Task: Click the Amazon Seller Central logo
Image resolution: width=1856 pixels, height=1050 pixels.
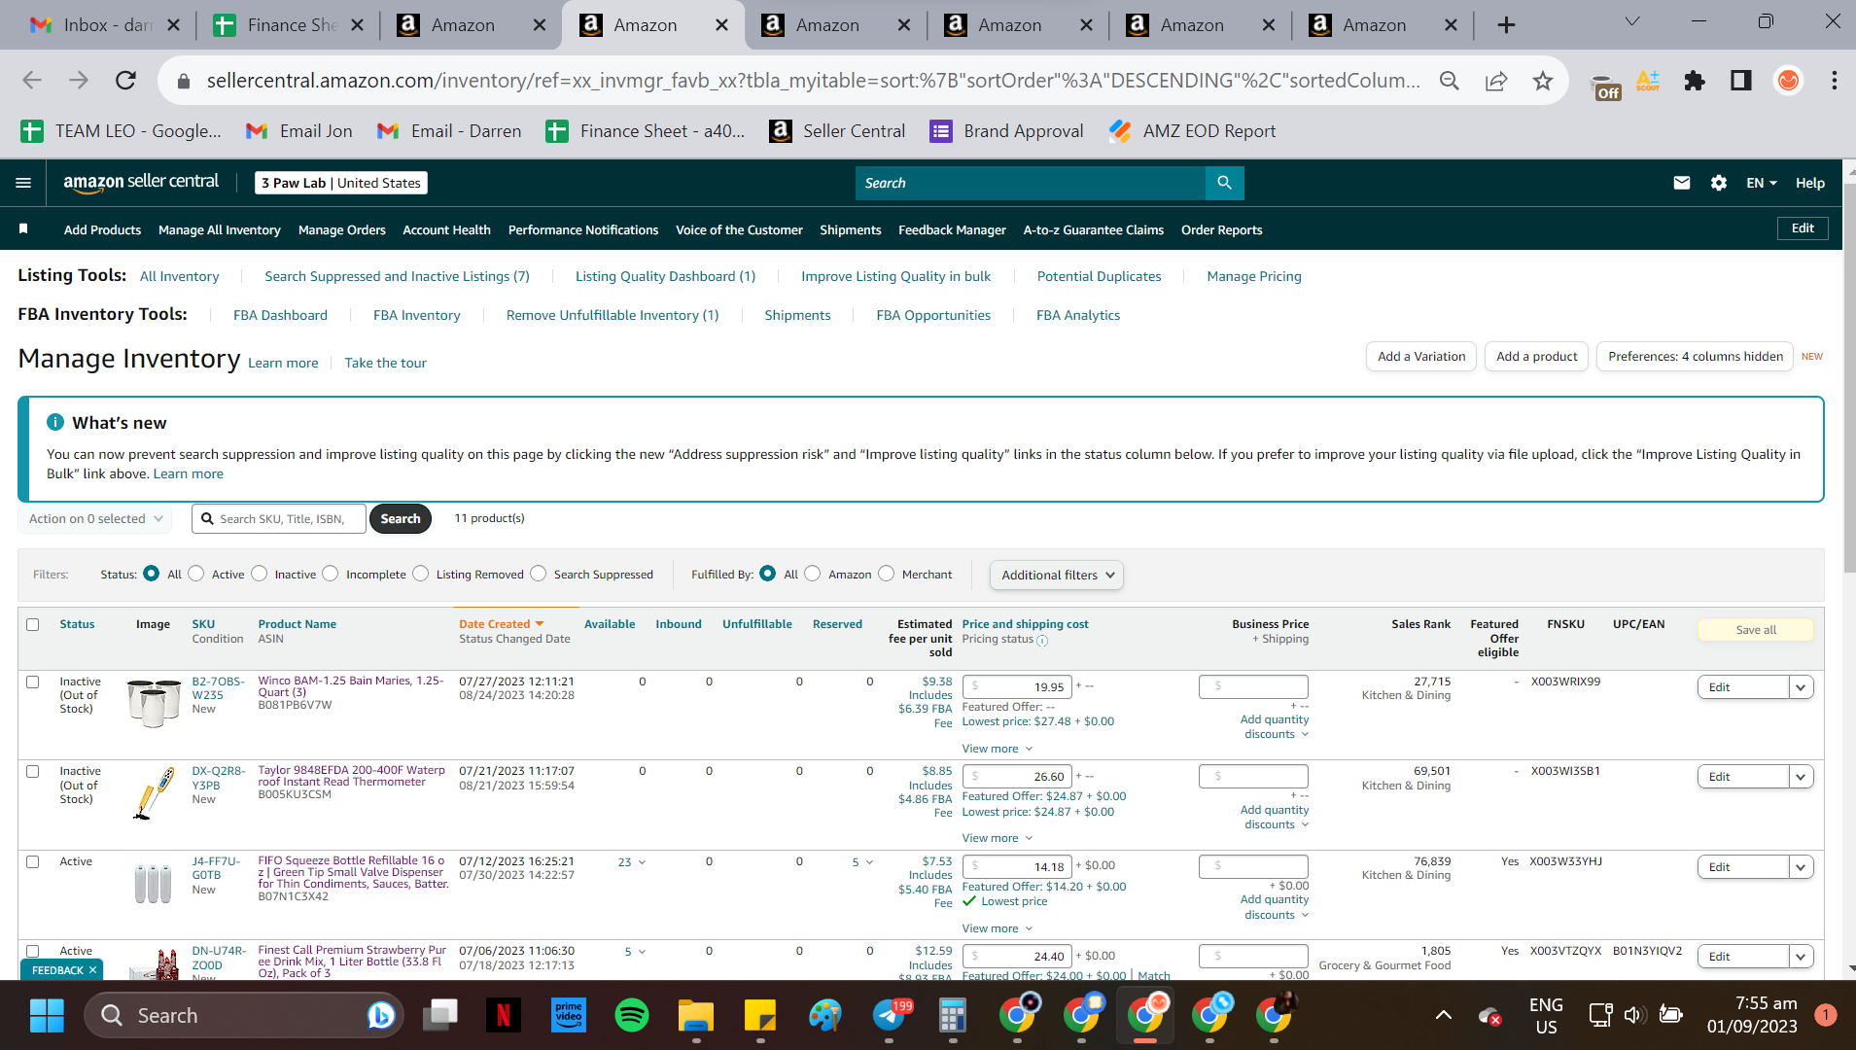Action: click(141, 182)
